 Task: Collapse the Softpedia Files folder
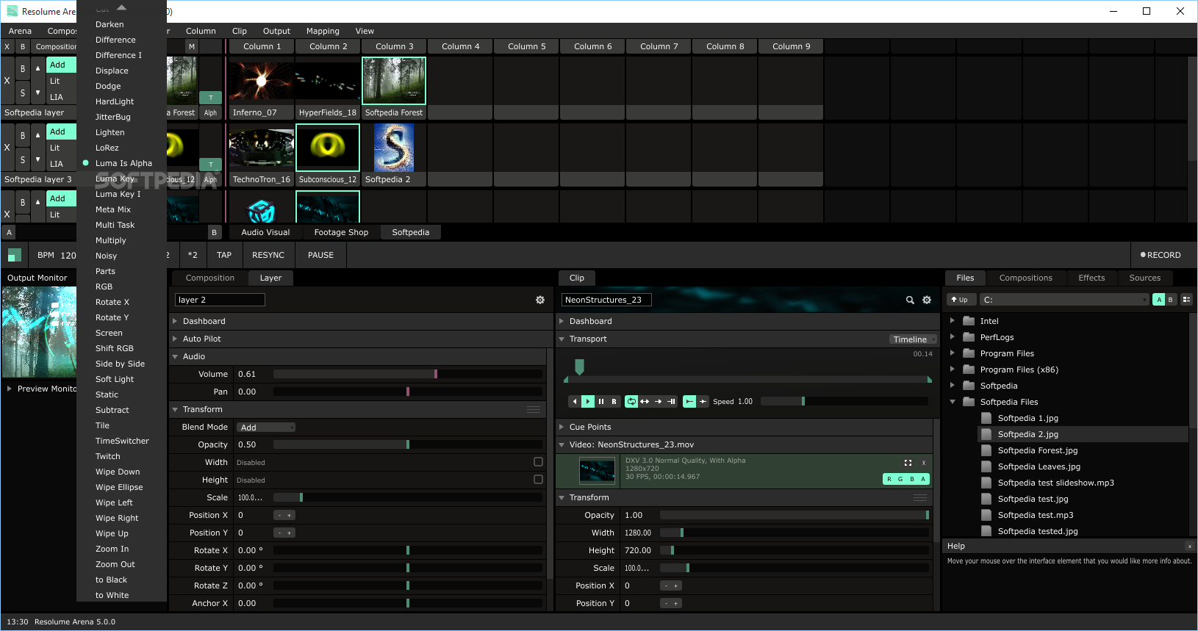tap(953, 402)
